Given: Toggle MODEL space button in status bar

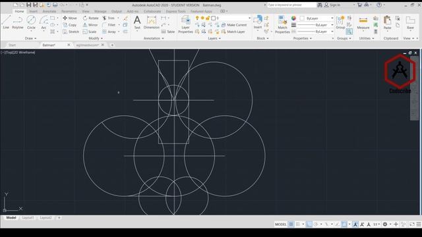Looking at the screenshot, I should tap(280, 224).
